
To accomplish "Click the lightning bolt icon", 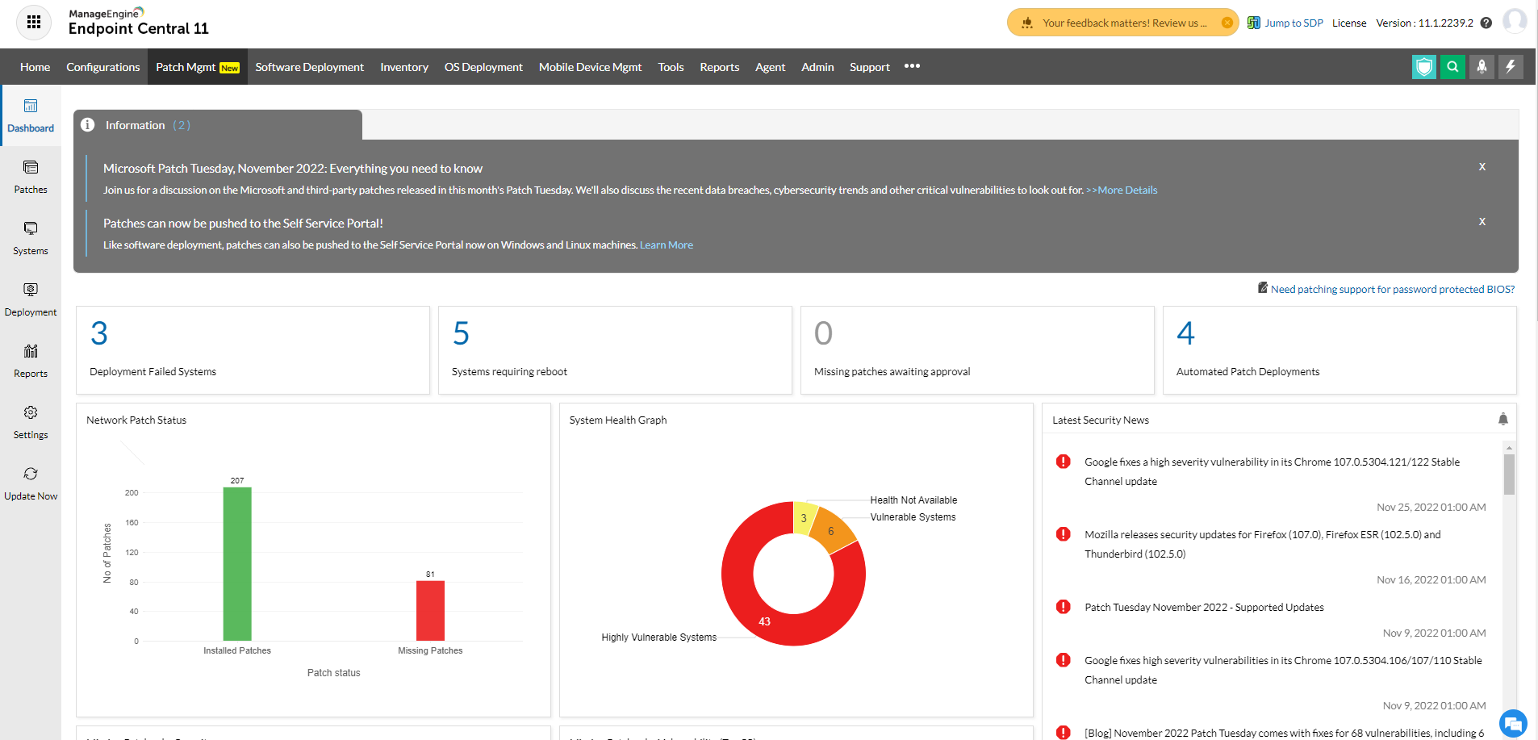I will pyautogui.click(x=1511, y=67).
